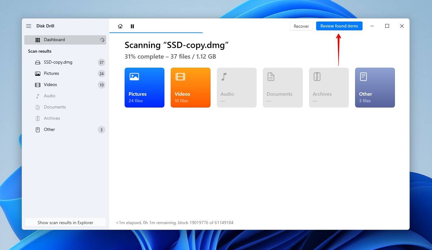
Task: Pause the scan with the pause icon
Action: click(132, 26)
